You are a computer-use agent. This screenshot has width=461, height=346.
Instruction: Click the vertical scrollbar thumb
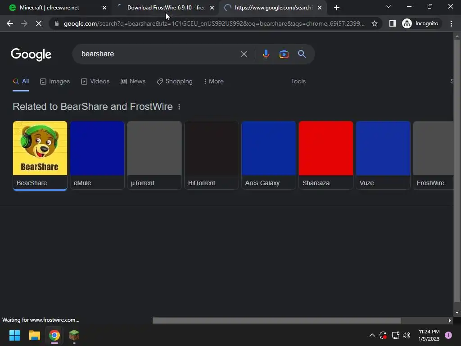tap(457, 171)
